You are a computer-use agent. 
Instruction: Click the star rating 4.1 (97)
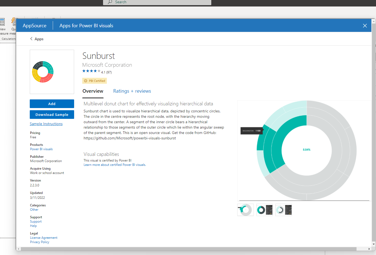click(97, 71)
